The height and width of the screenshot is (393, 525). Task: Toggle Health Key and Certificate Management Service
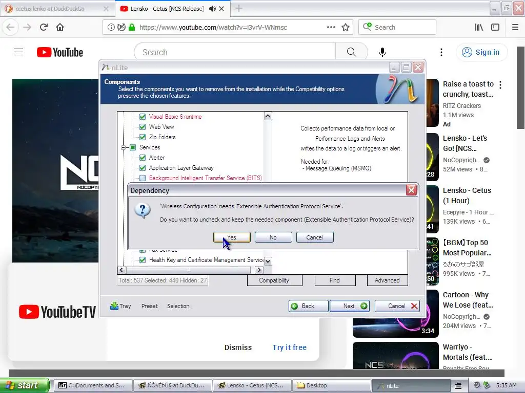pos(143,260)
